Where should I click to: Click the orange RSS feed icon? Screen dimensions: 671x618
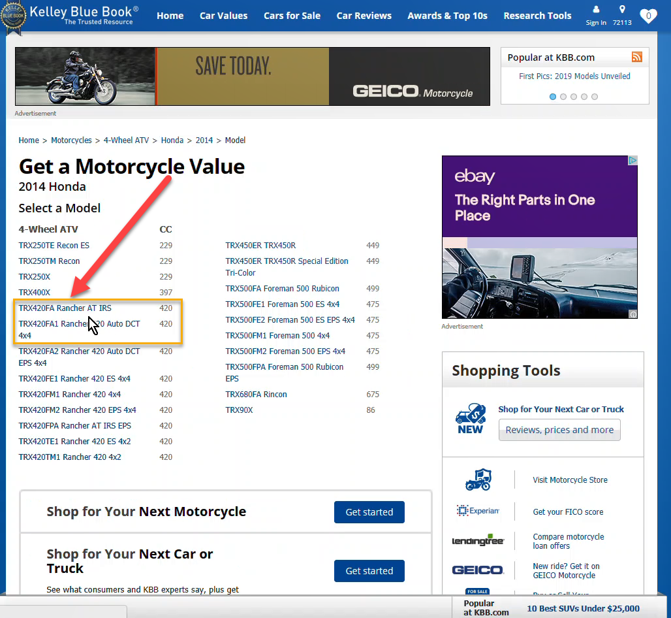click(x=637, y=57)
